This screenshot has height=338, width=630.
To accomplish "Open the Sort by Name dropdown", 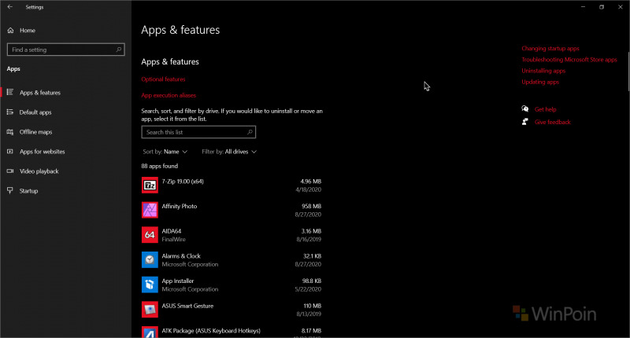I will [x=165, y=152].
